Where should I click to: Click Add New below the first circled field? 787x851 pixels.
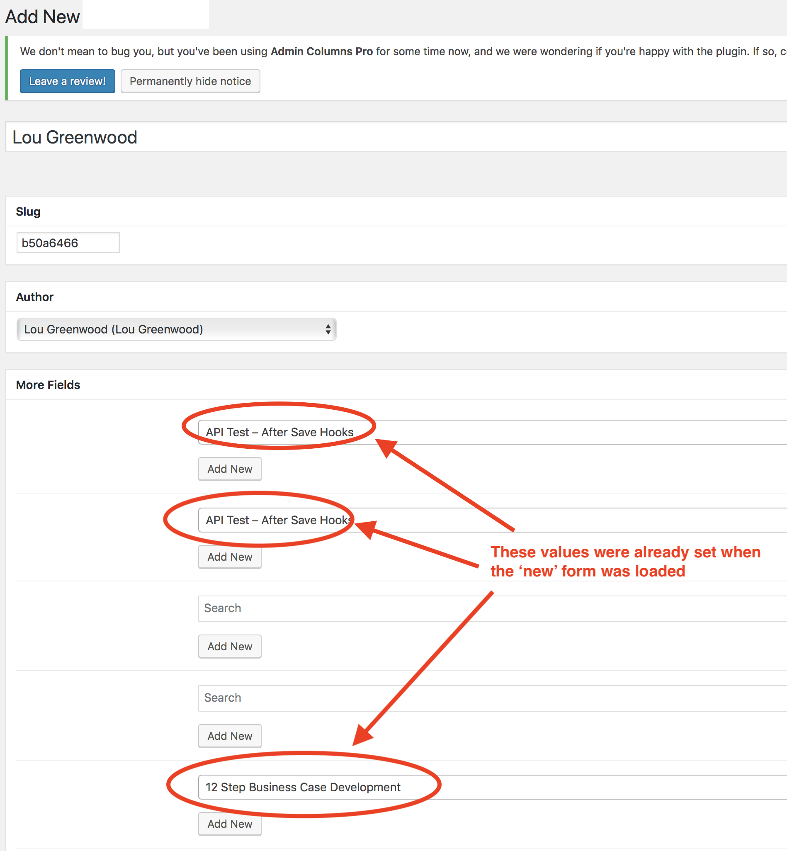point(230,469)
